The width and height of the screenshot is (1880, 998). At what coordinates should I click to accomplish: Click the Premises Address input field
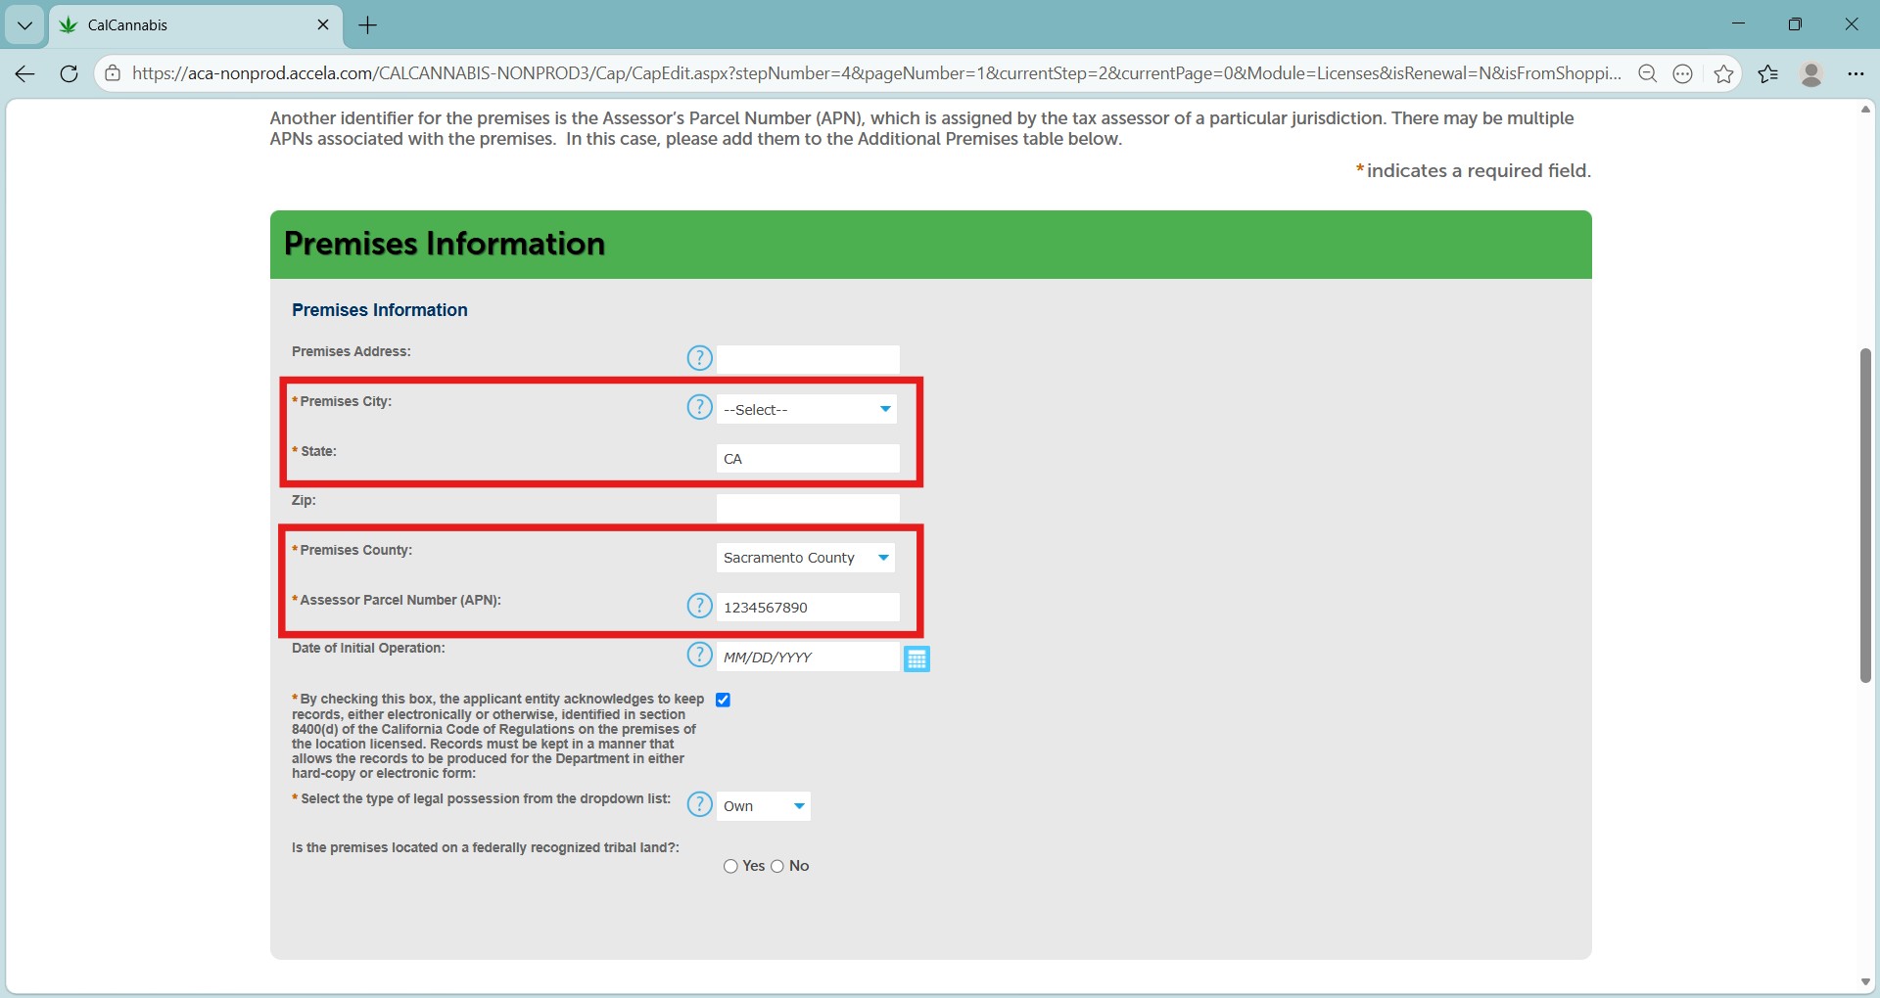[808, 359]
